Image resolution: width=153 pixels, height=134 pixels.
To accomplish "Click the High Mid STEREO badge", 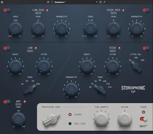I will point(114,13).
